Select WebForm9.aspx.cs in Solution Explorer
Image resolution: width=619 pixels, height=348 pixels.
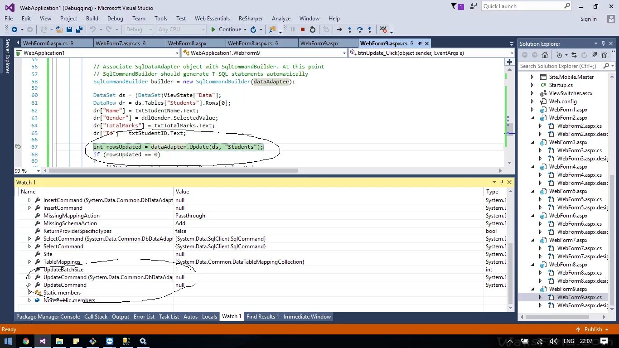[579, 297]
